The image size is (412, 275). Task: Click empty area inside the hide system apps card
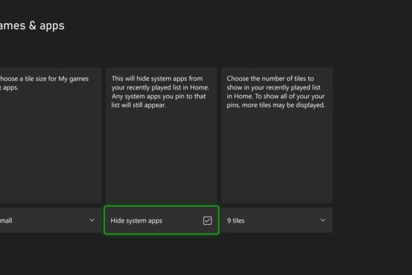(x=161, y=165)
